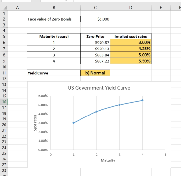Viewport: 181px width, 176px height.
Task: Click the select-all corner triangle
Action: [x=5, y=8]
